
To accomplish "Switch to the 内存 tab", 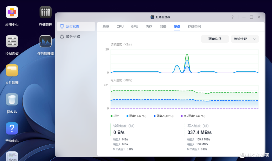I will [149, 26].
